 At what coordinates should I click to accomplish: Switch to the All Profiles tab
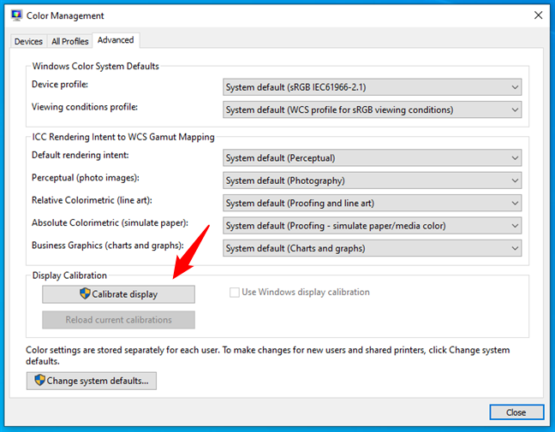coord(69,41)
